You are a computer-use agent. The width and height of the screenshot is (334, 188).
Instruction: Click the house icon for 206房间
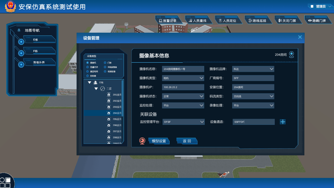point(109,125)
